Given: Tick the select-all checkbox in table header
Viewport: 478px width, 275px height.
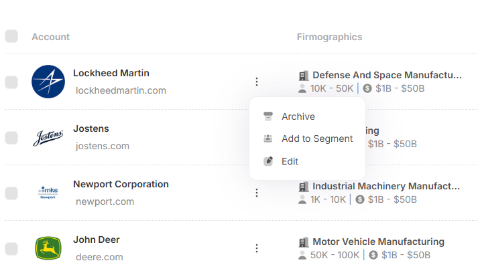Looking at the screenshot, I should pos(11,36).
